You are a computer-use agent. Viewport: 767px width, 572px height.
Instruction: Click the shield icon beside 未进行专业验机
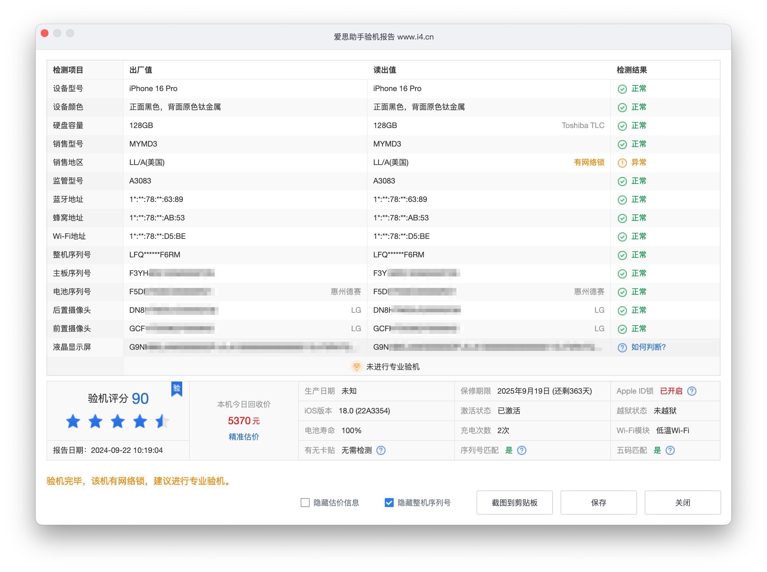(x=356, y=367)
